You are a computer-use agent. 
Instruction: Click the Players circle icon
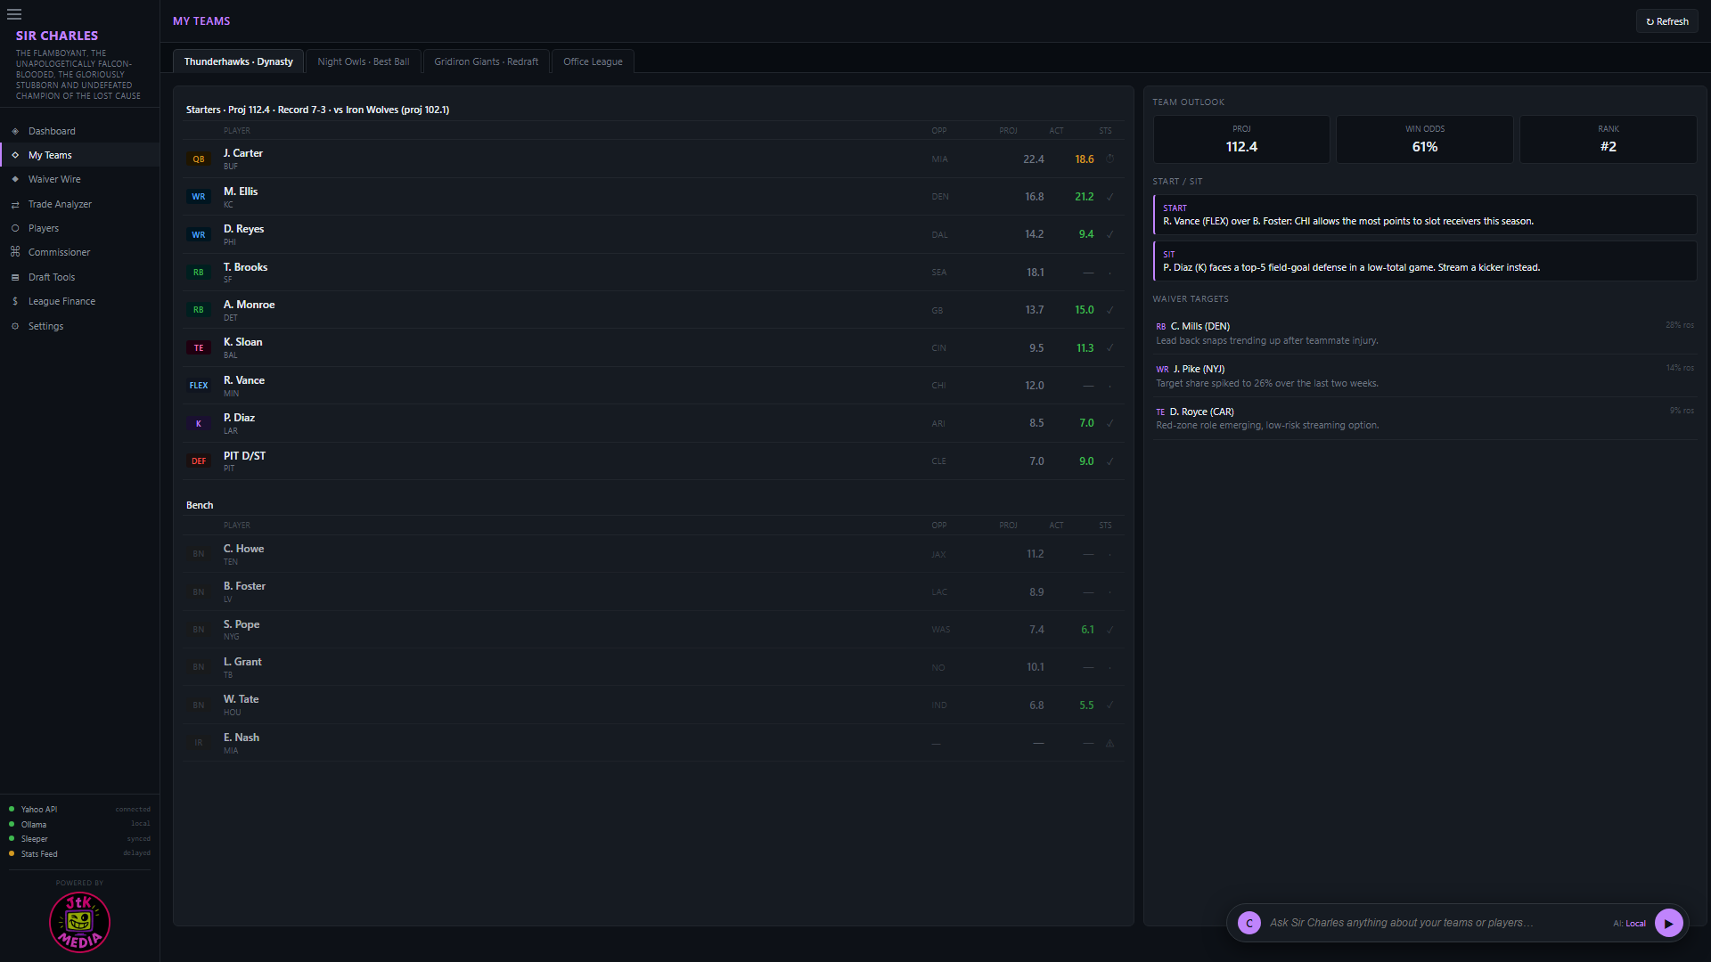(x=15, y=228)
